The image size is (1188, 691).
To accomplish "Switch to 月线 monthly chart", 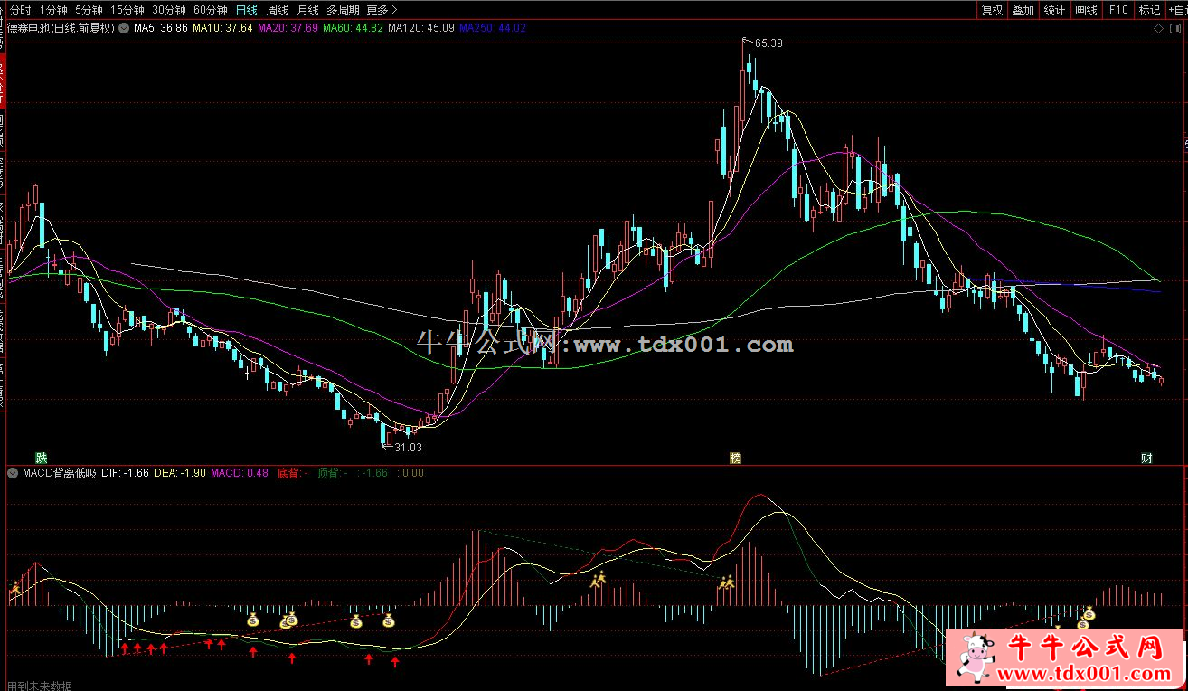I will point(307,10).
